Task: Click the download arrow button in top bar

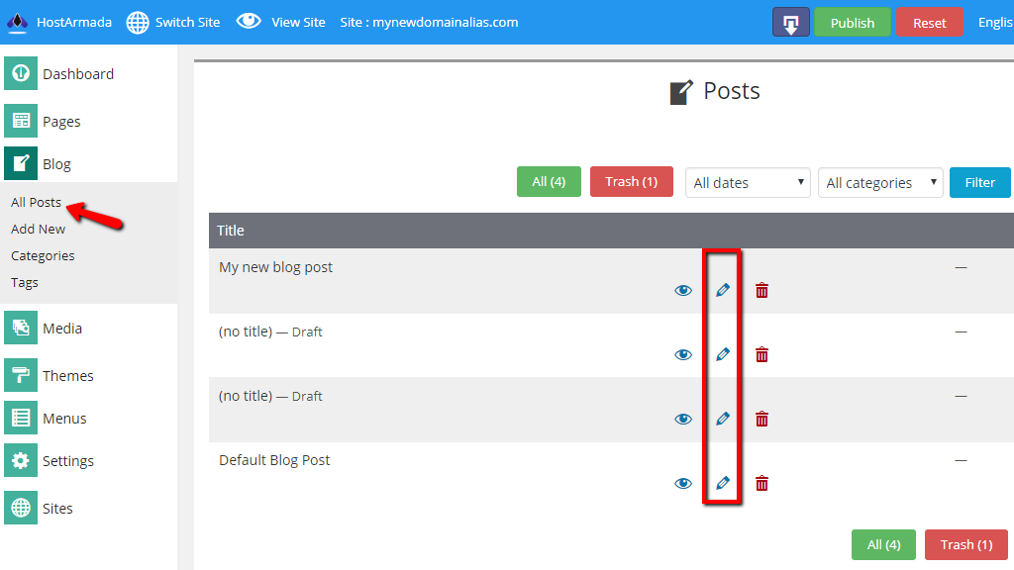Action: point(791,23)
